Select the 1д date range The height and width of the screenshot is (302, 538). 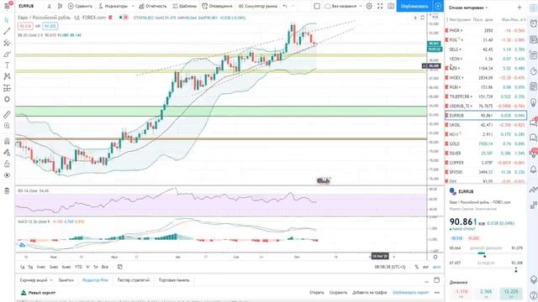(x=22, y=267)
